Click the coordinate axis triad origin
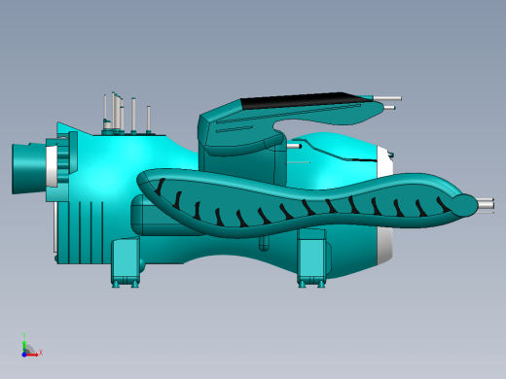 tap(24, 355)
